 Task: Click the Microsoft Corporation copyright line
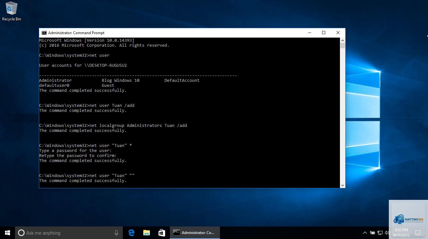tap(104, 45)
